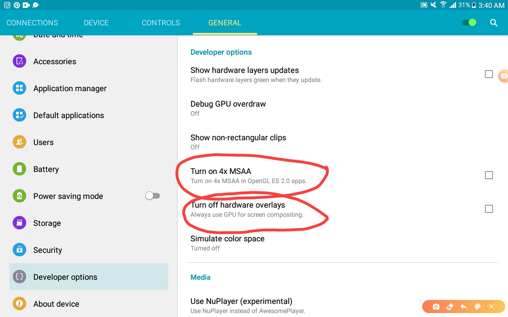Enable Show hardware layers updates checkbox
Viewport: 508px width, 317px height.
pyautogui.click(x=489, y=74)
